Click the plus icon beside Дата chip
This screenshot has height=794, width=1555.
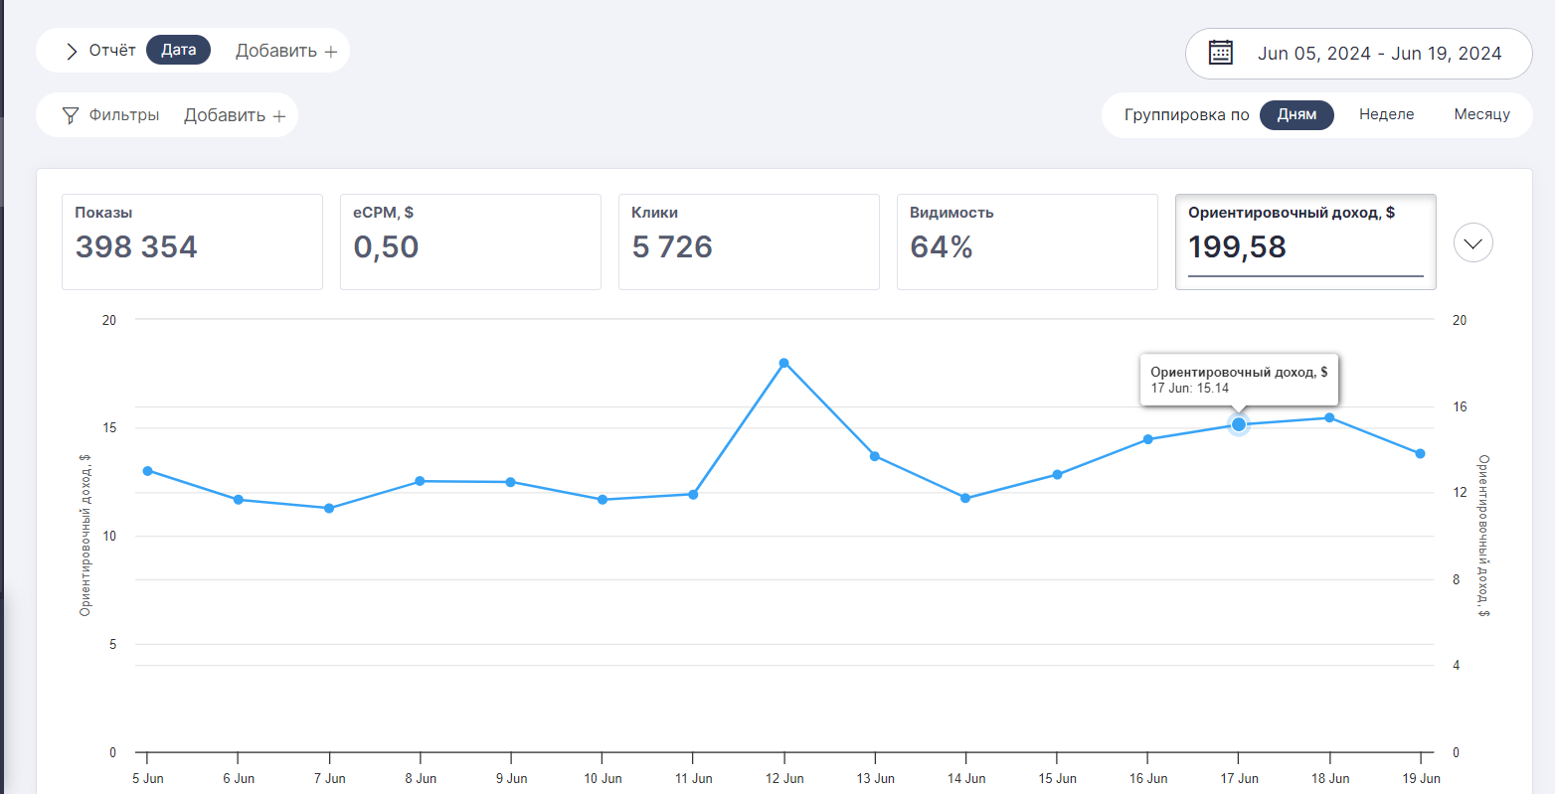(x=331, y=52)
